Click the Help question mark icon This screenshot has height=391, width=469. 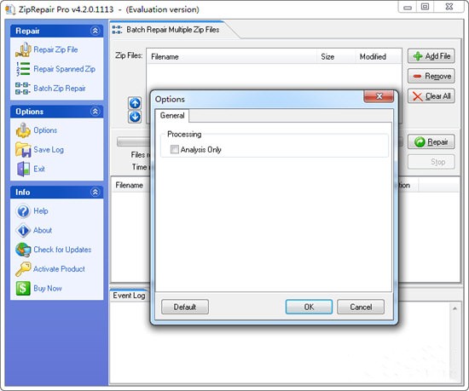pyautogui.click(x=23, y=211)
